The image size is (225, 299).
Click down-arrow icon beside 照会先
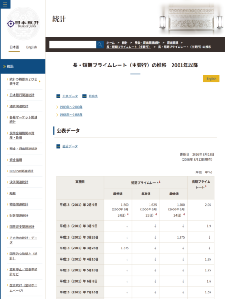click(x=84, y=96)
